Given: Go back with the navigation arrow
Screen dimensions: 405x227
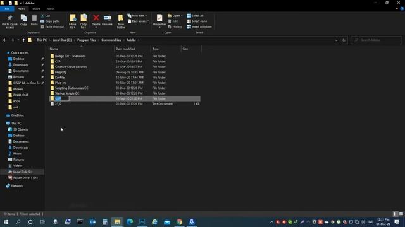Looking at the screenshot, I should point(4,40).
